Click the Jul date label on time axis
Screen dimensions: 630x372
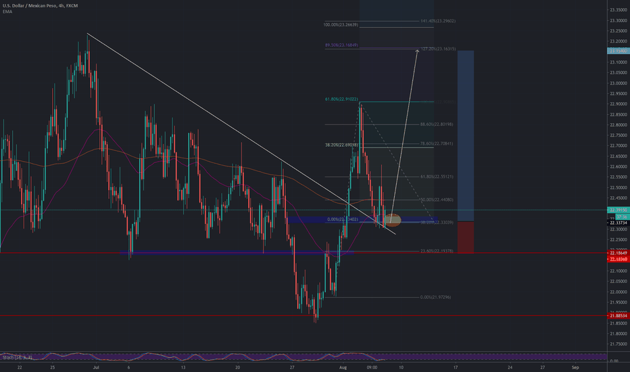[x=95, y=367]
